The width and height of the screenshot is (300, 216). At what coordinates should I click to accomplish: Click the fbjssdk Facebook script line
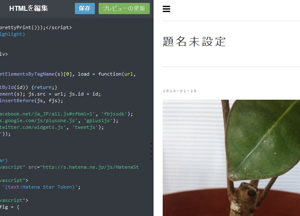(67, 114)
